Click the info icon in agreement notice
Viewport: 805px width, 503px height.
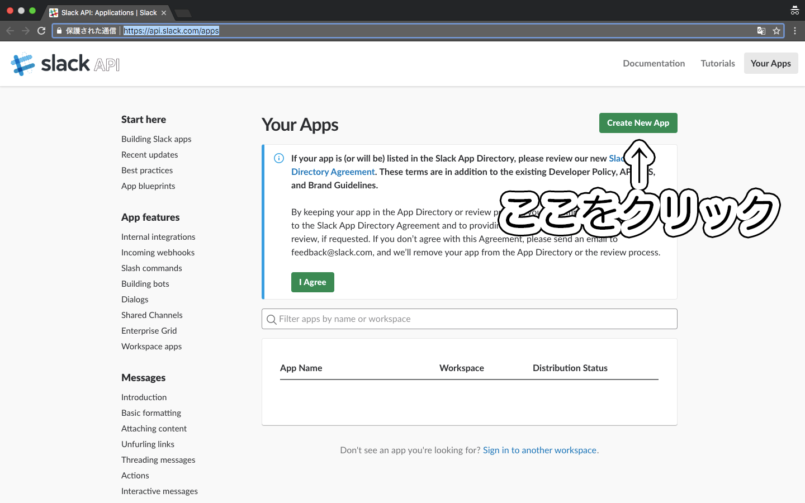point(279,158)
